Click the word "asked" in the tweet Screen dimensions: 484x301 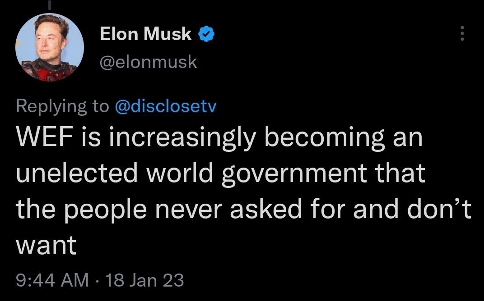tap(266, 208)
